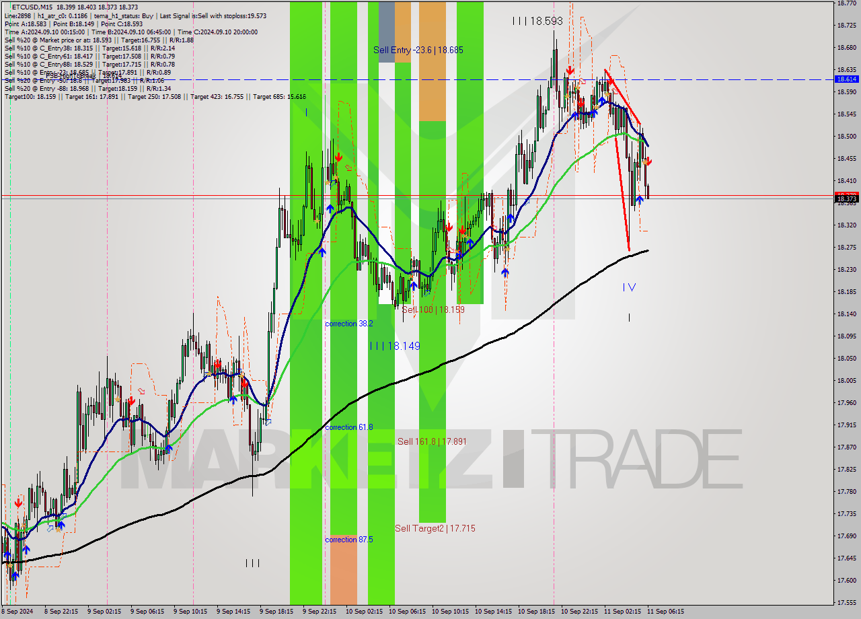Click the 'Sell %20 @ Entry -88: 18.968' line
This screenshot has width=861, height=619.
click(87, 88)
